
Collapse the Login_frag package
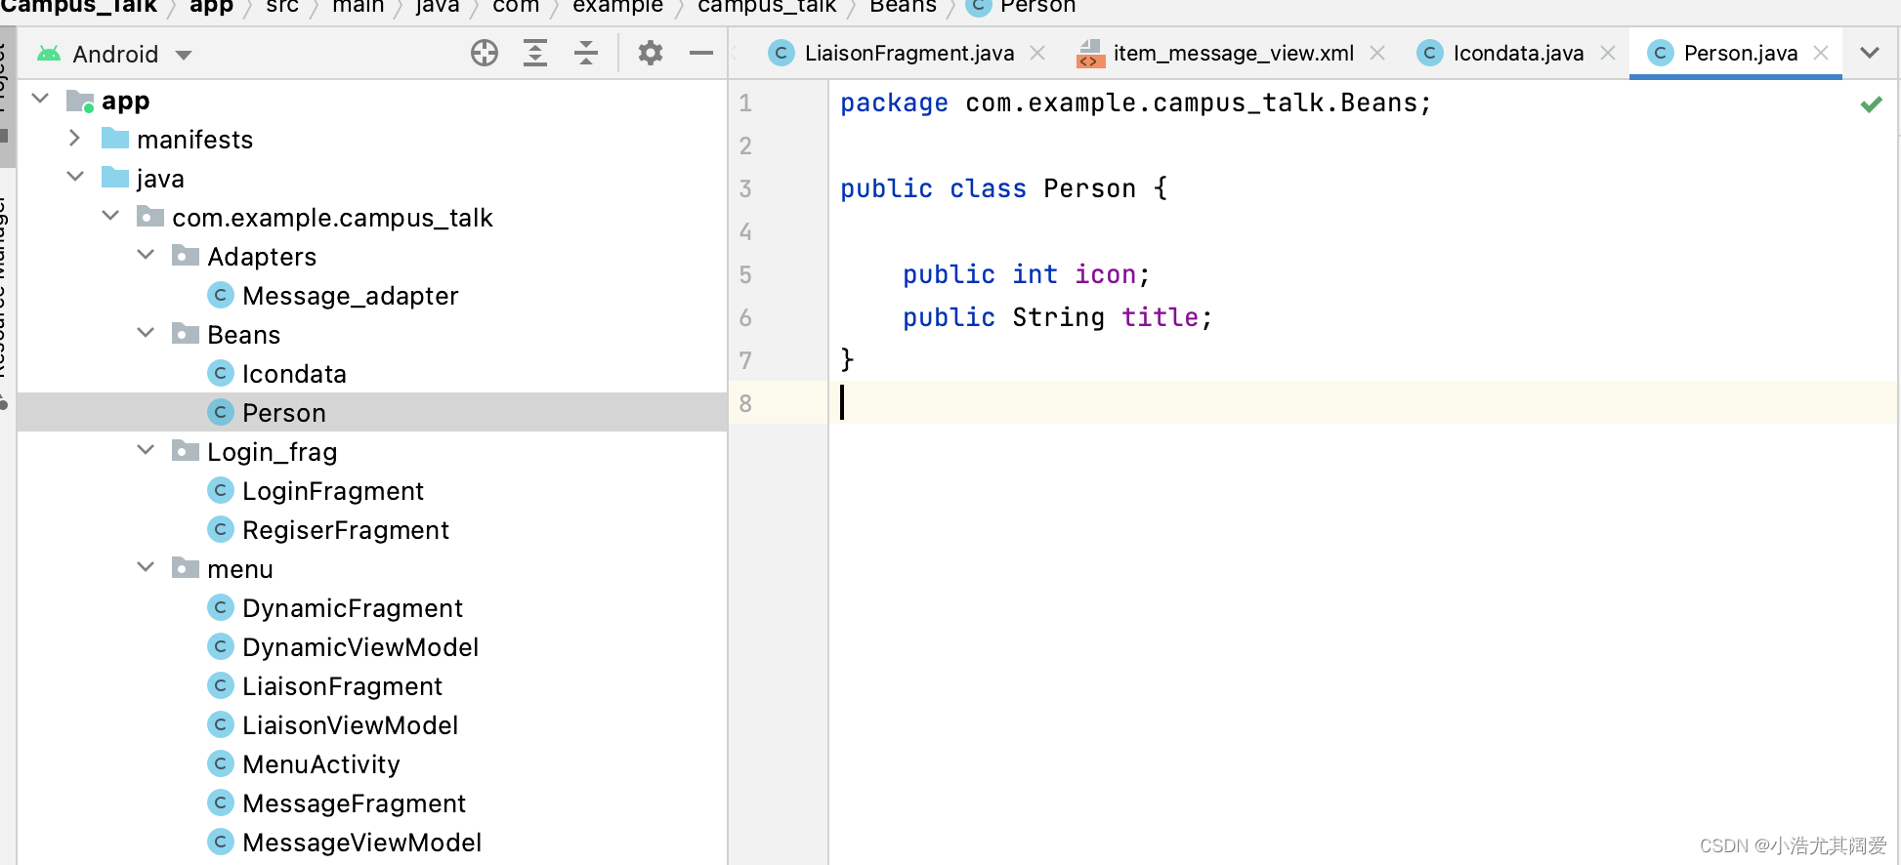click(x=146, y=450)
